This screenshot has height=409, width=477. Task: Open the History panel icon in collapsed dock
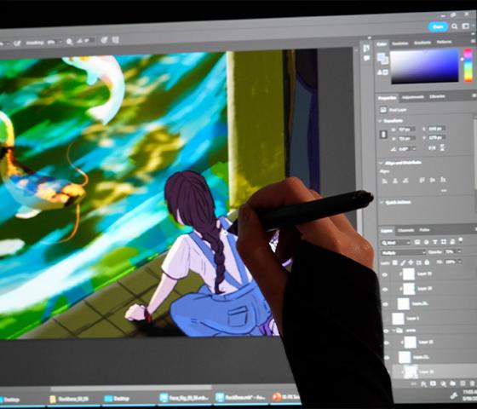click(366, 48)
